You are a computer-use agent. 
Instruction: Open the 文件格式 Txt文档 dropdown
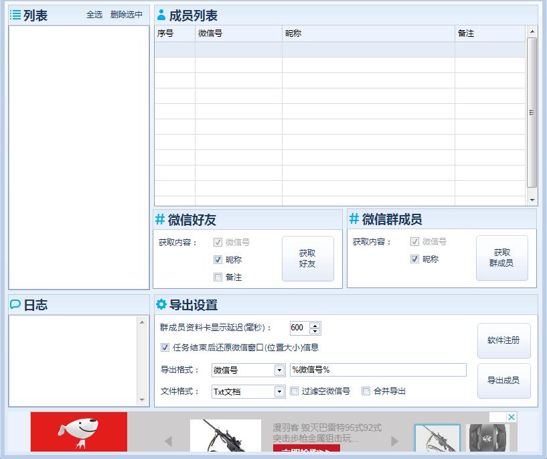279,391
